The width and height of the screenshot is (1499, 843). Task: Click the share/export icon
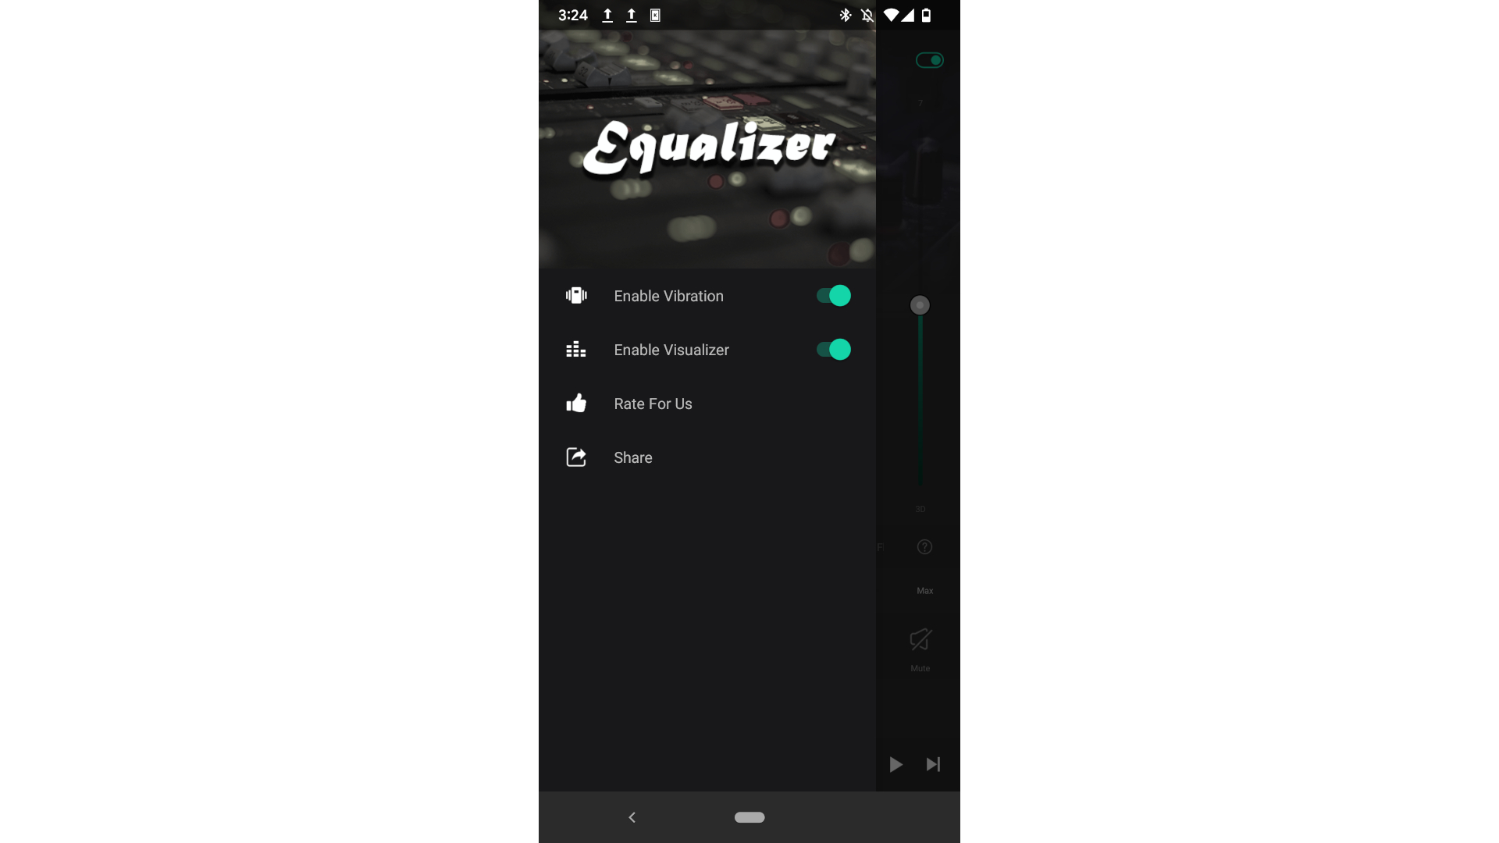[x=575, y=457]
